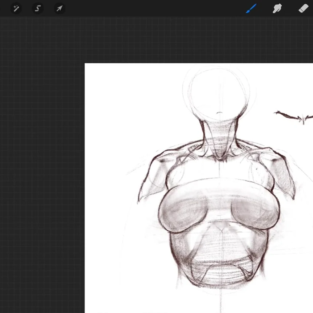Select the Smudge tool
The image size is (313, 313).
[x=277, y=8]
